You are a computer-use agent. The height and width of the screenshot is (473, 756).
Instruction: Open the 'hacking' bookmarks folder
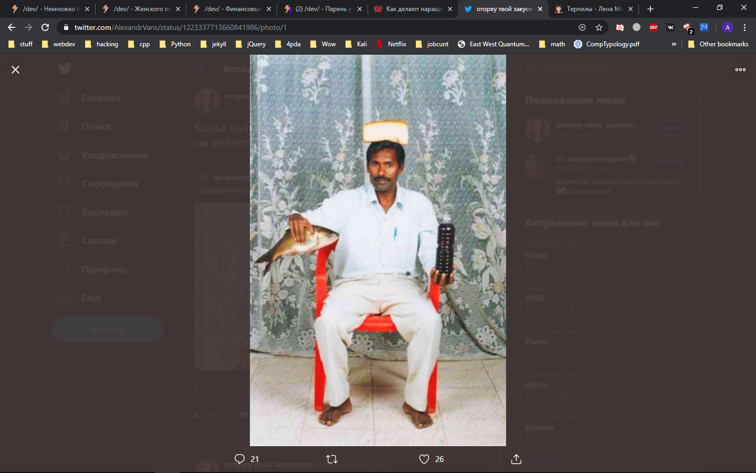click(101, 44)
